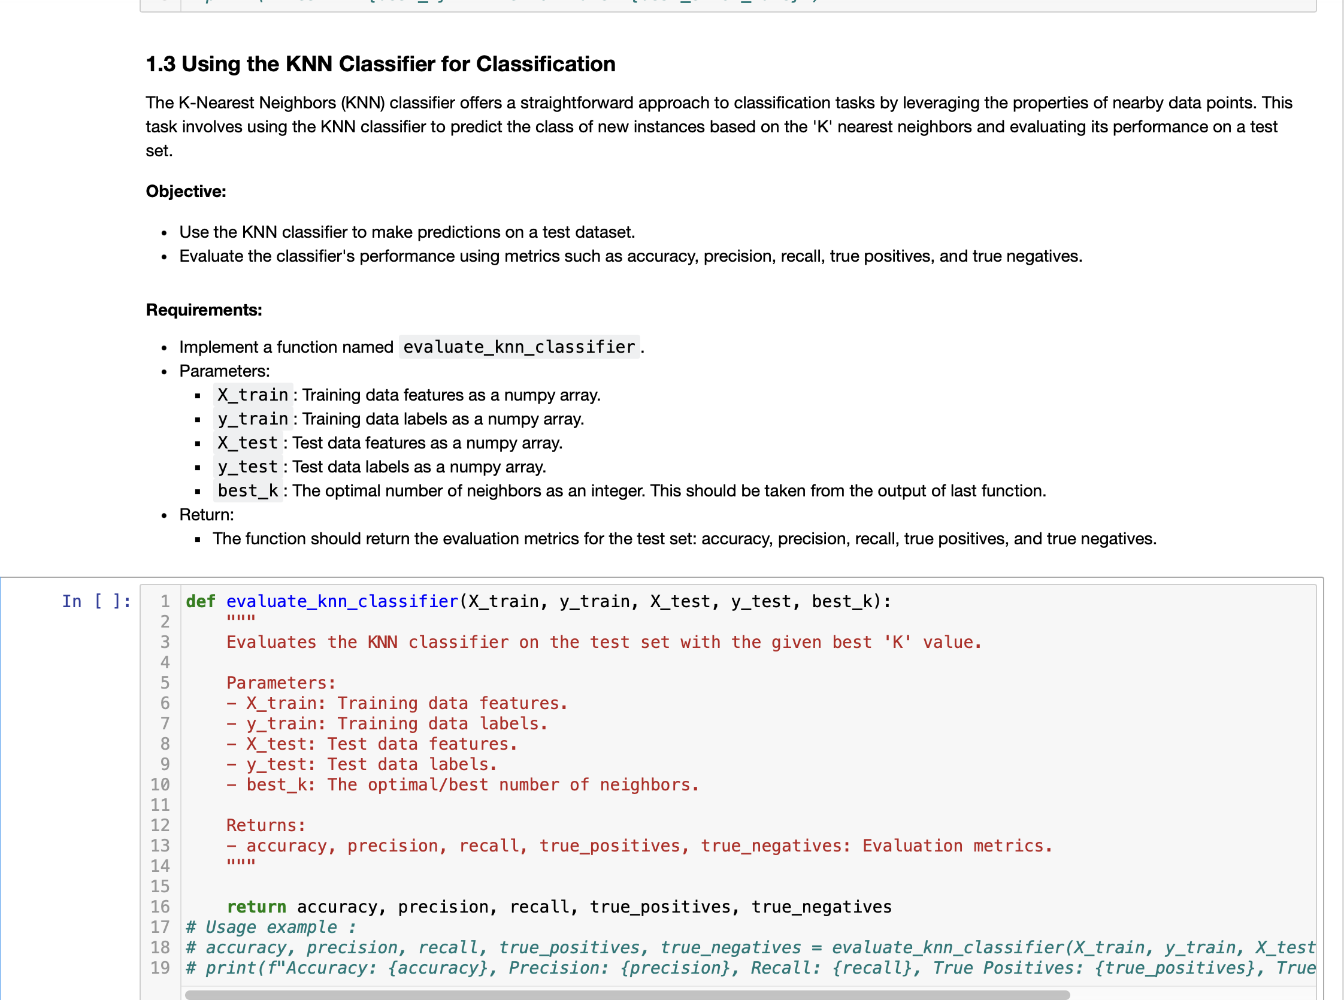Select the evaluate_knn_classifier inline code snippet
Viewport: 1344px width, 1000px height.
pos(518,346)
